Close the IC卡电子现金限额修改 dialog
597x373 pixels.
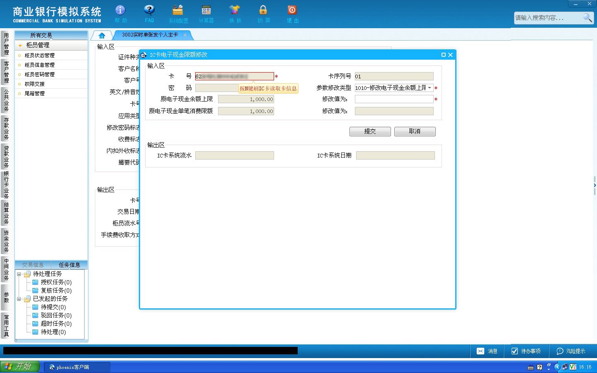point(451,55)
